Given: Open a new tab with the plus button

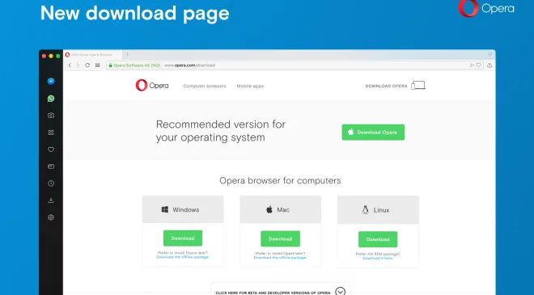Looking at the screenshot, I should [127, 54].
